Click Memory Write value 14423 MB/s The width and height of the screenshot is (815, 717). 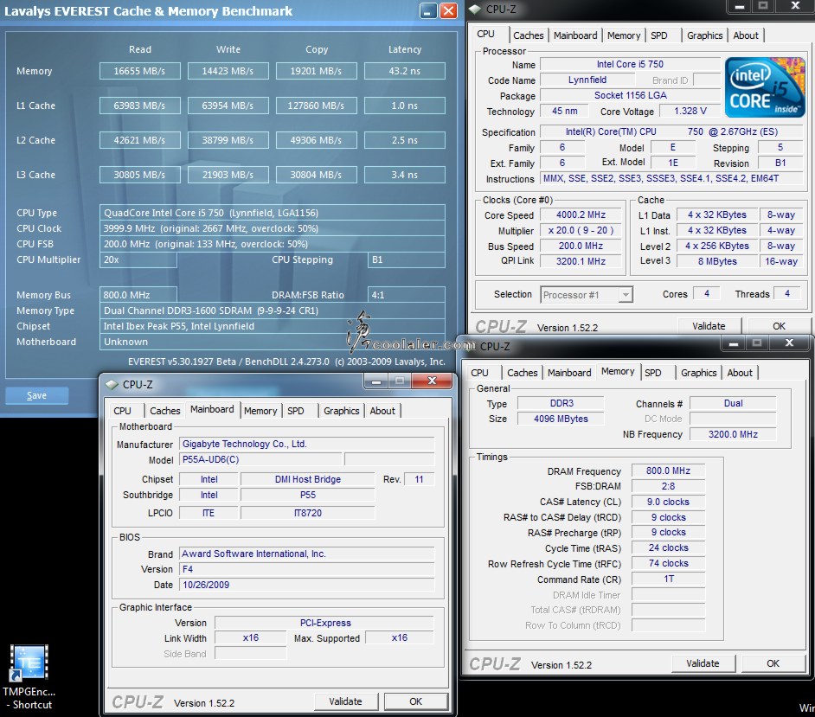click(x=228, y=71)
